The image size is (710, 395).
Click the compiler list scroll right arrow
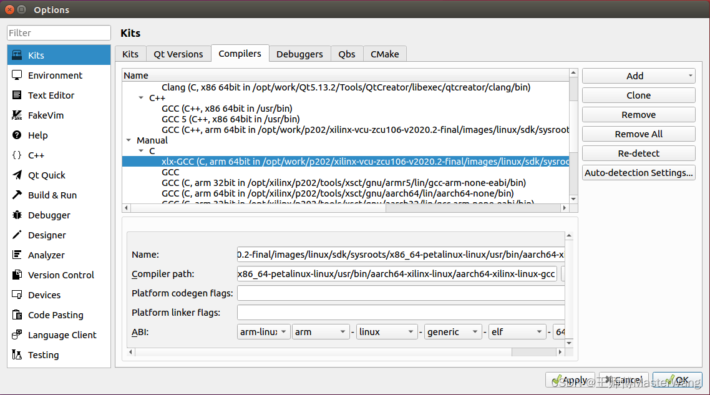point(564,208)
